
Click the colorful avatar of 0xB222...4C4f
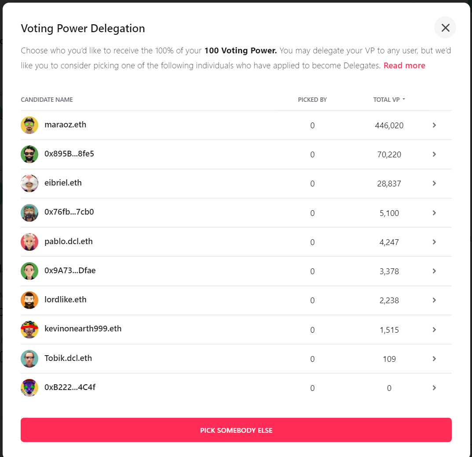pos(29,388)
